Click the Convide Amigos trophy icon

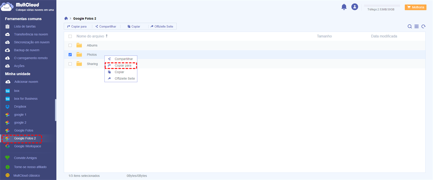7,158
